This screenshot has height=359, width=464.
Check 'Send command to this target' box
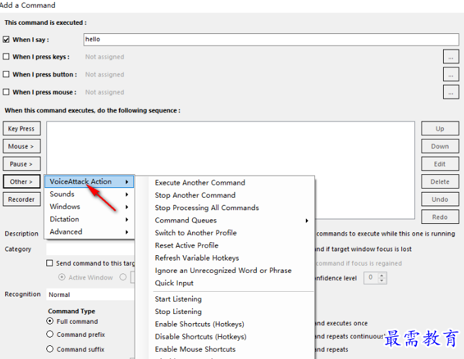pyautogui.click(x=50, y=263)
